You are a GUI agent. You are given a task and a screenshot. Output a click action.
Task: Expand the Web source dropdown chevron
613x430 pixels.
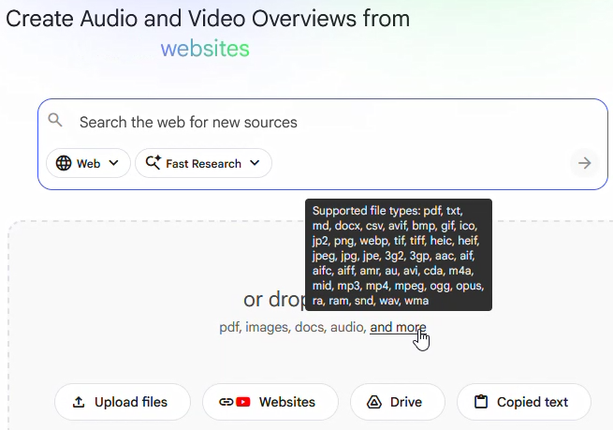113,163
